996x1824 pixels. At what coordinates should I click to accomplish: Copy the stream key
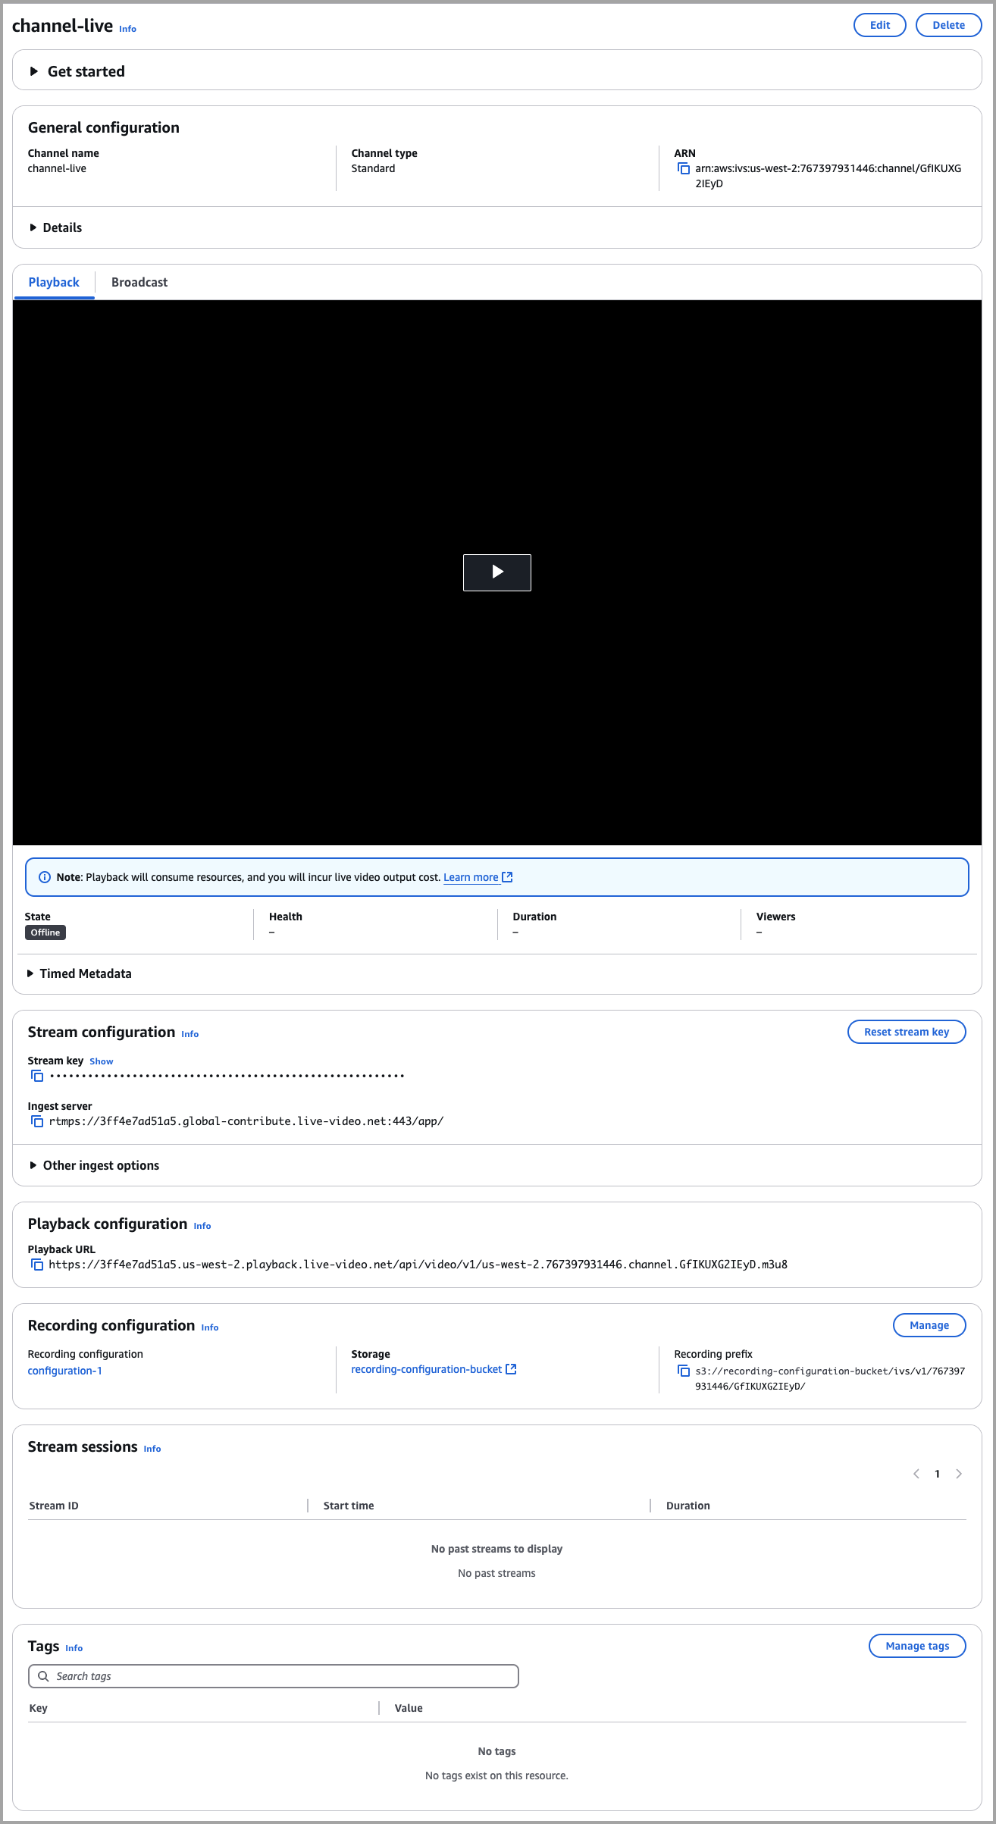coord(36,1076)
